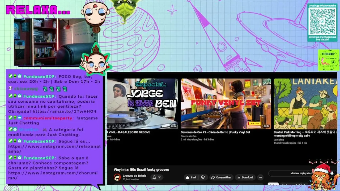Click the DJ Galego do Groove video title

tap(129, 132)
